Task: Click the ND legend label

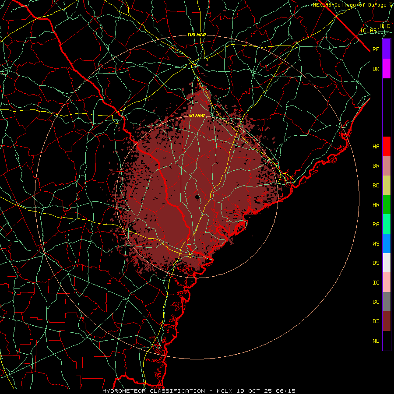Action: [376, 341]
